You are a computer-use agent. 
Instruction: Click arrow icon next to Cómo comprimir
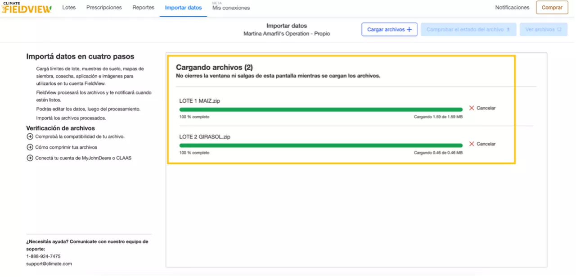(x=30, y=147)
